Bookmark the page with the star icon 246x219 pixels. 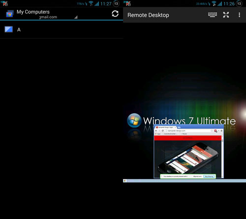pyautogui.click(x=212, y=131)
